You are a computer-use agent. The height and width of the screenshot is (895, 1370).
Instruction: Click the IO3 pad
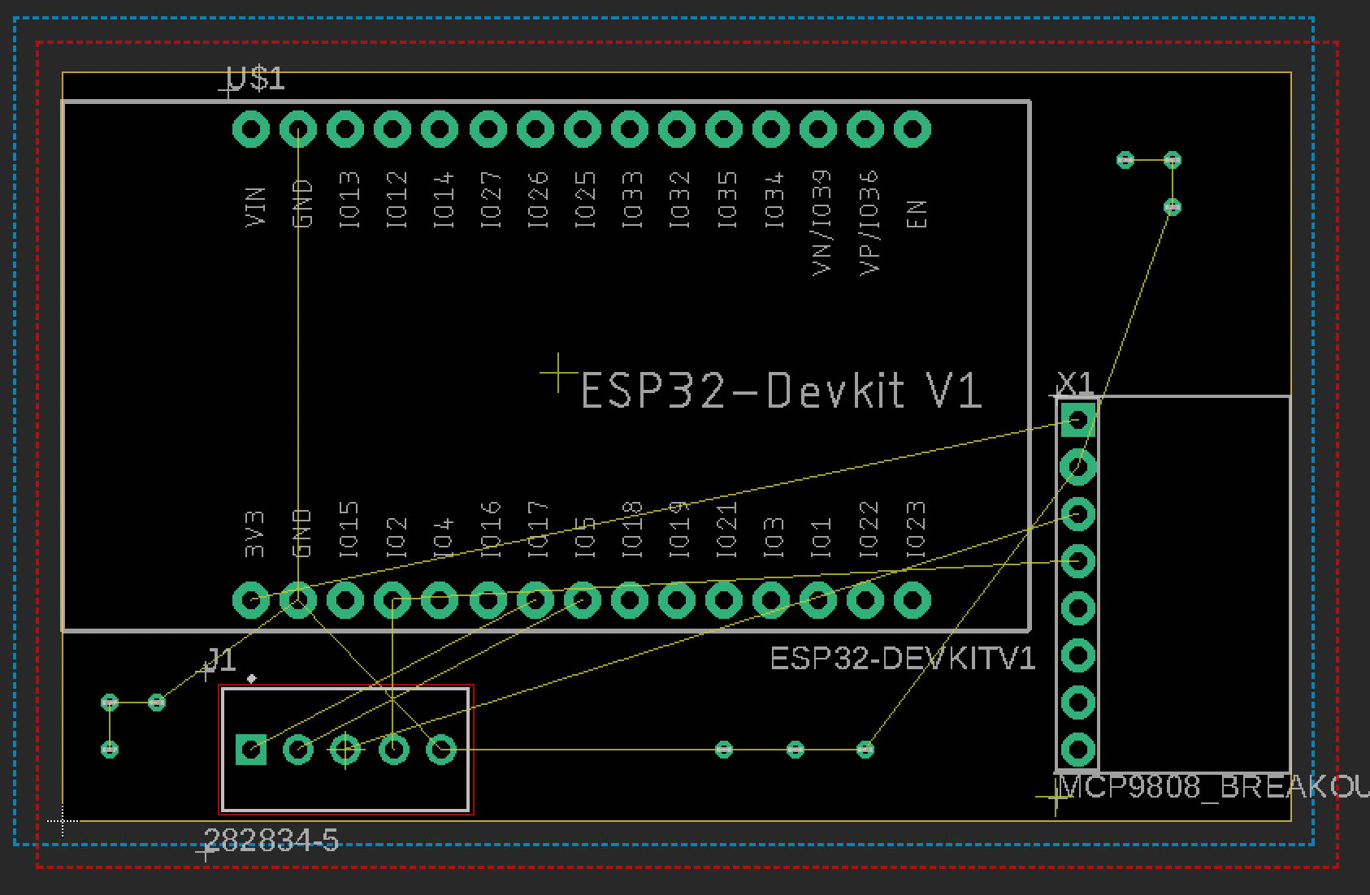[770, 601]
